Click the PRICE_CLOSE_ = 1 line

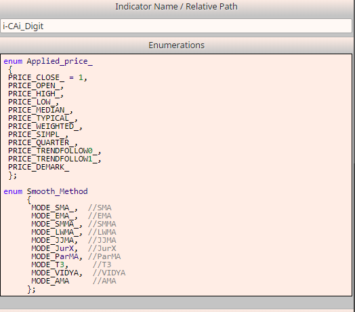click(x=47, y=78)
